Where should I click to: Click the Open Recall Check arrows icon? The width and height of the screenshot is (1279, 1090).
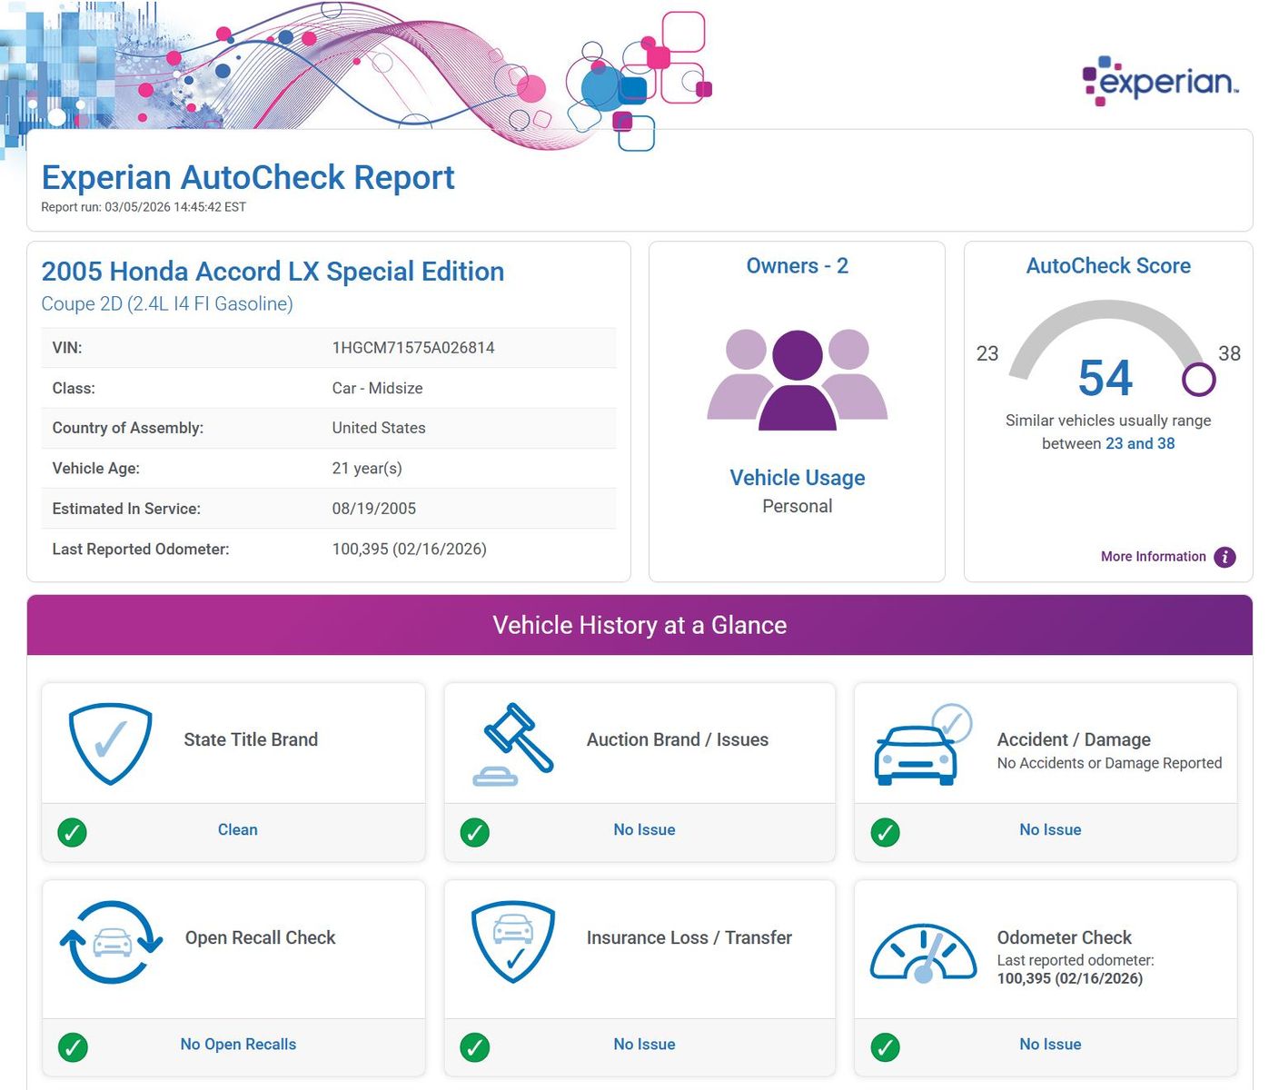(111, 942)
